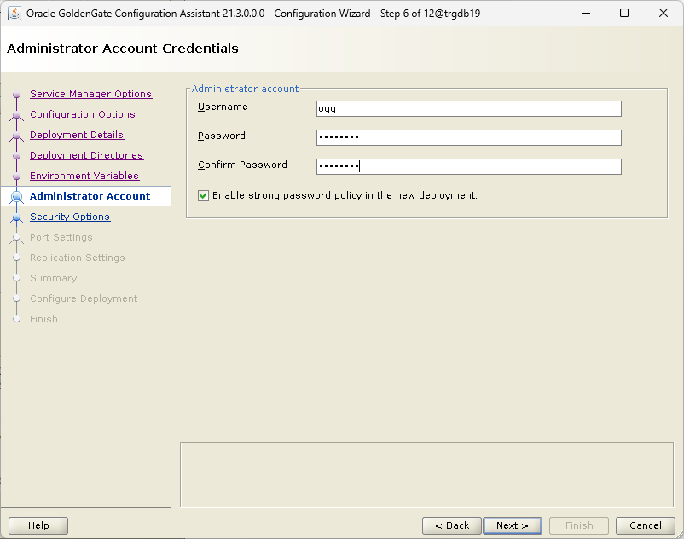
Task: Click the Deployment Details step bullet icon
Action: tap(16, 136)
